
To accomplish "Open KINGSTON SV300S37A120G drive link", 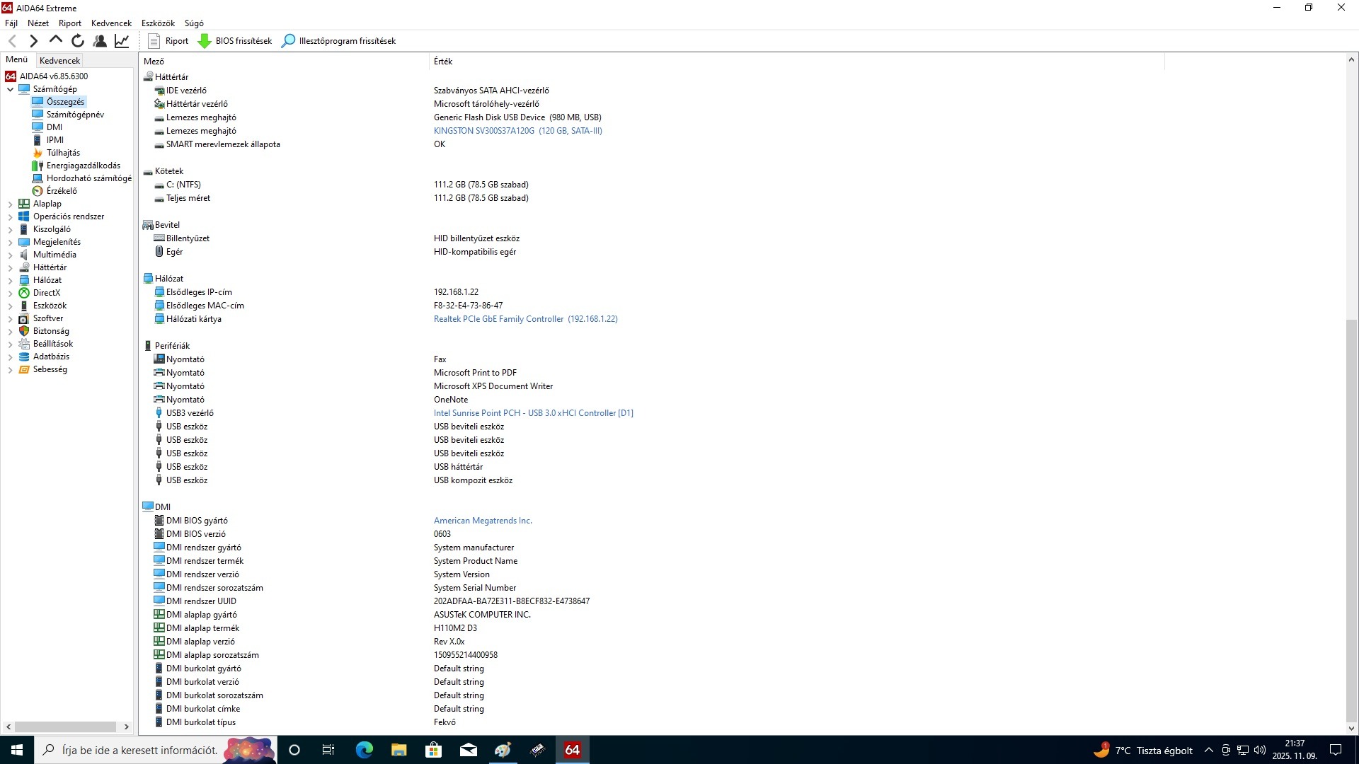I will tap(517, 131).
